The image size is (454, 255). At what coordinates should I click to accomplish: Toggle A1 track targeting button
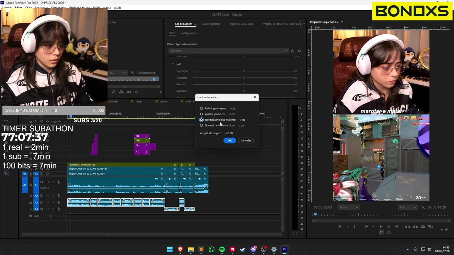[x=36, y=185]
